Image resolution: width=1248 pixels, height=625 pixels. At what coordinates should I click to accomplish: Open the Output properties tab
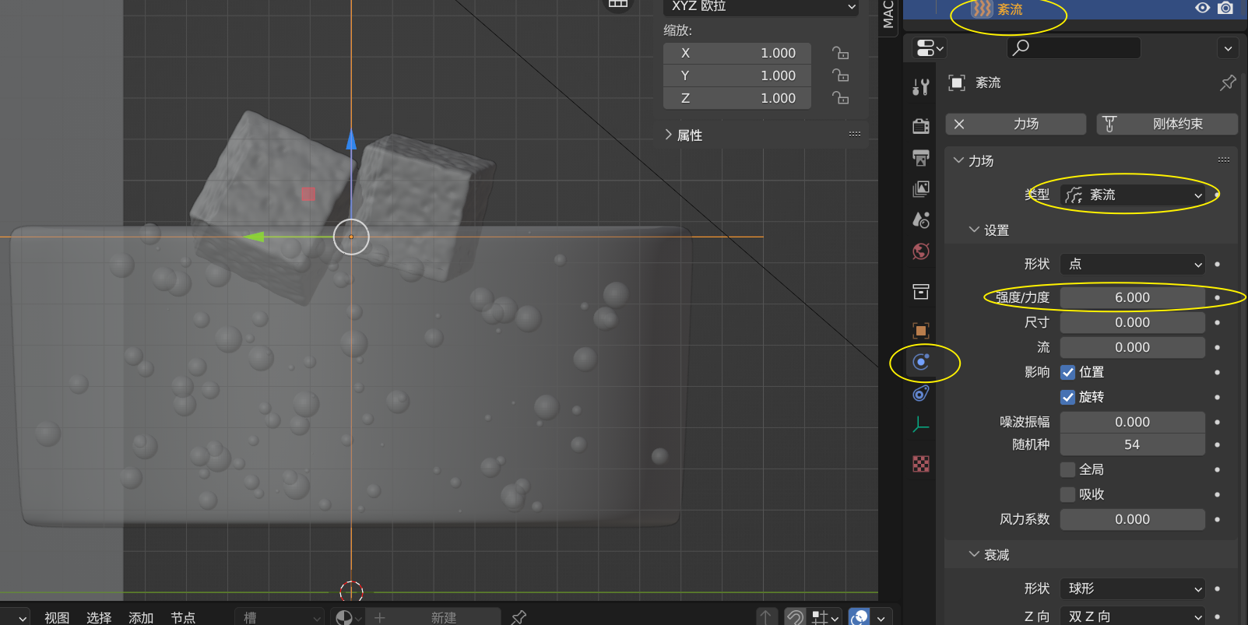(x=921, y=158)
